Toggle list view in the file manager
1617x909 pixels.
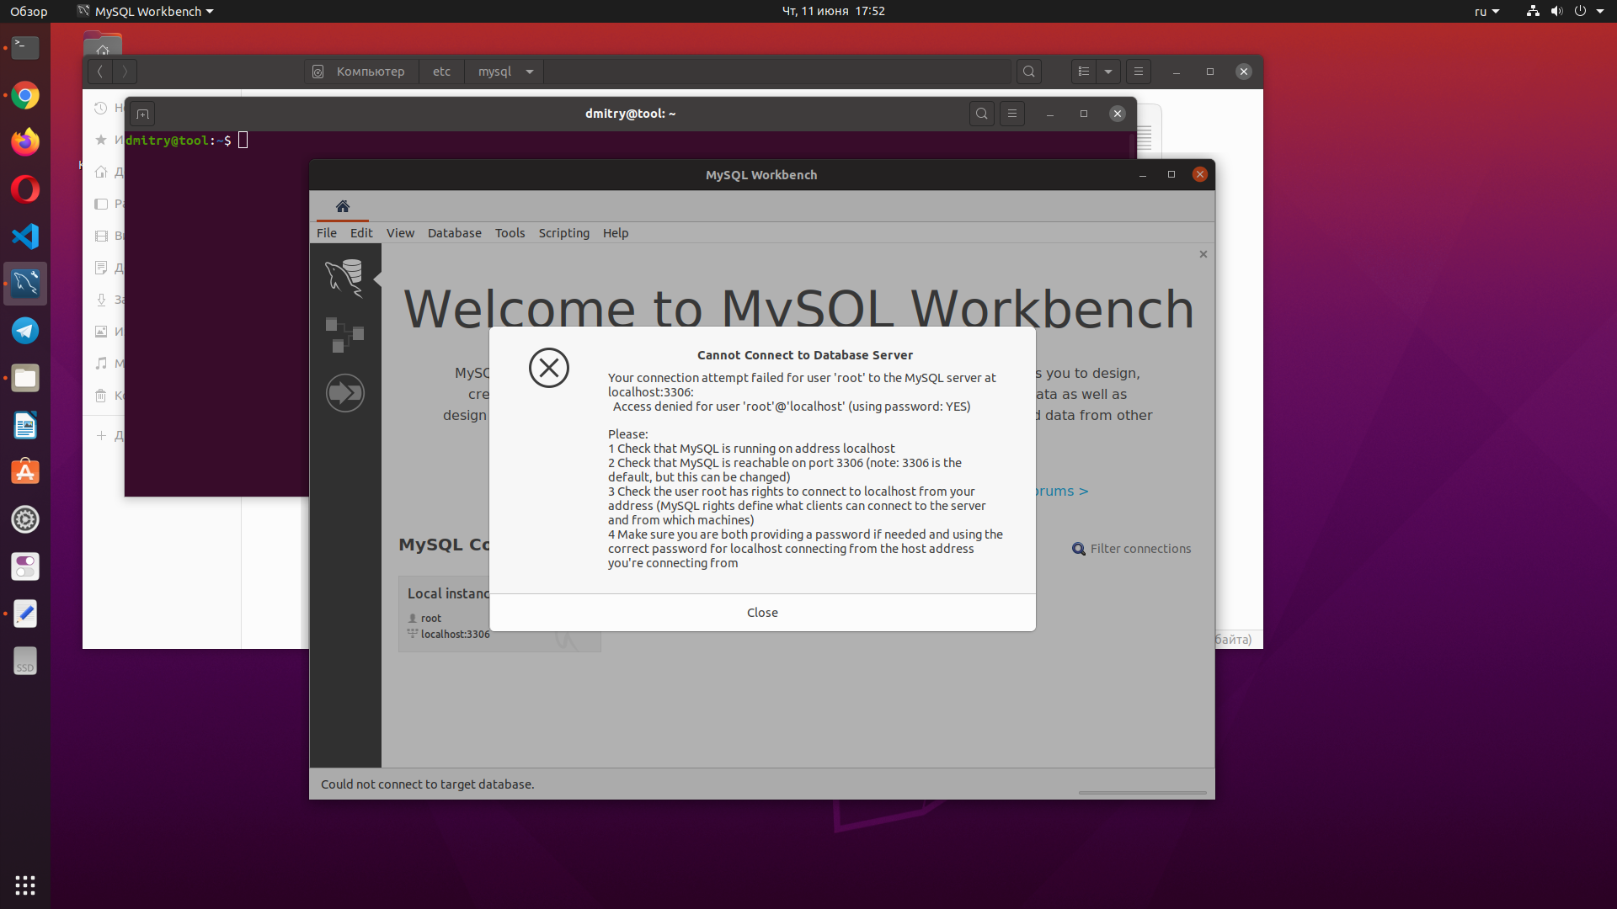1084,72
